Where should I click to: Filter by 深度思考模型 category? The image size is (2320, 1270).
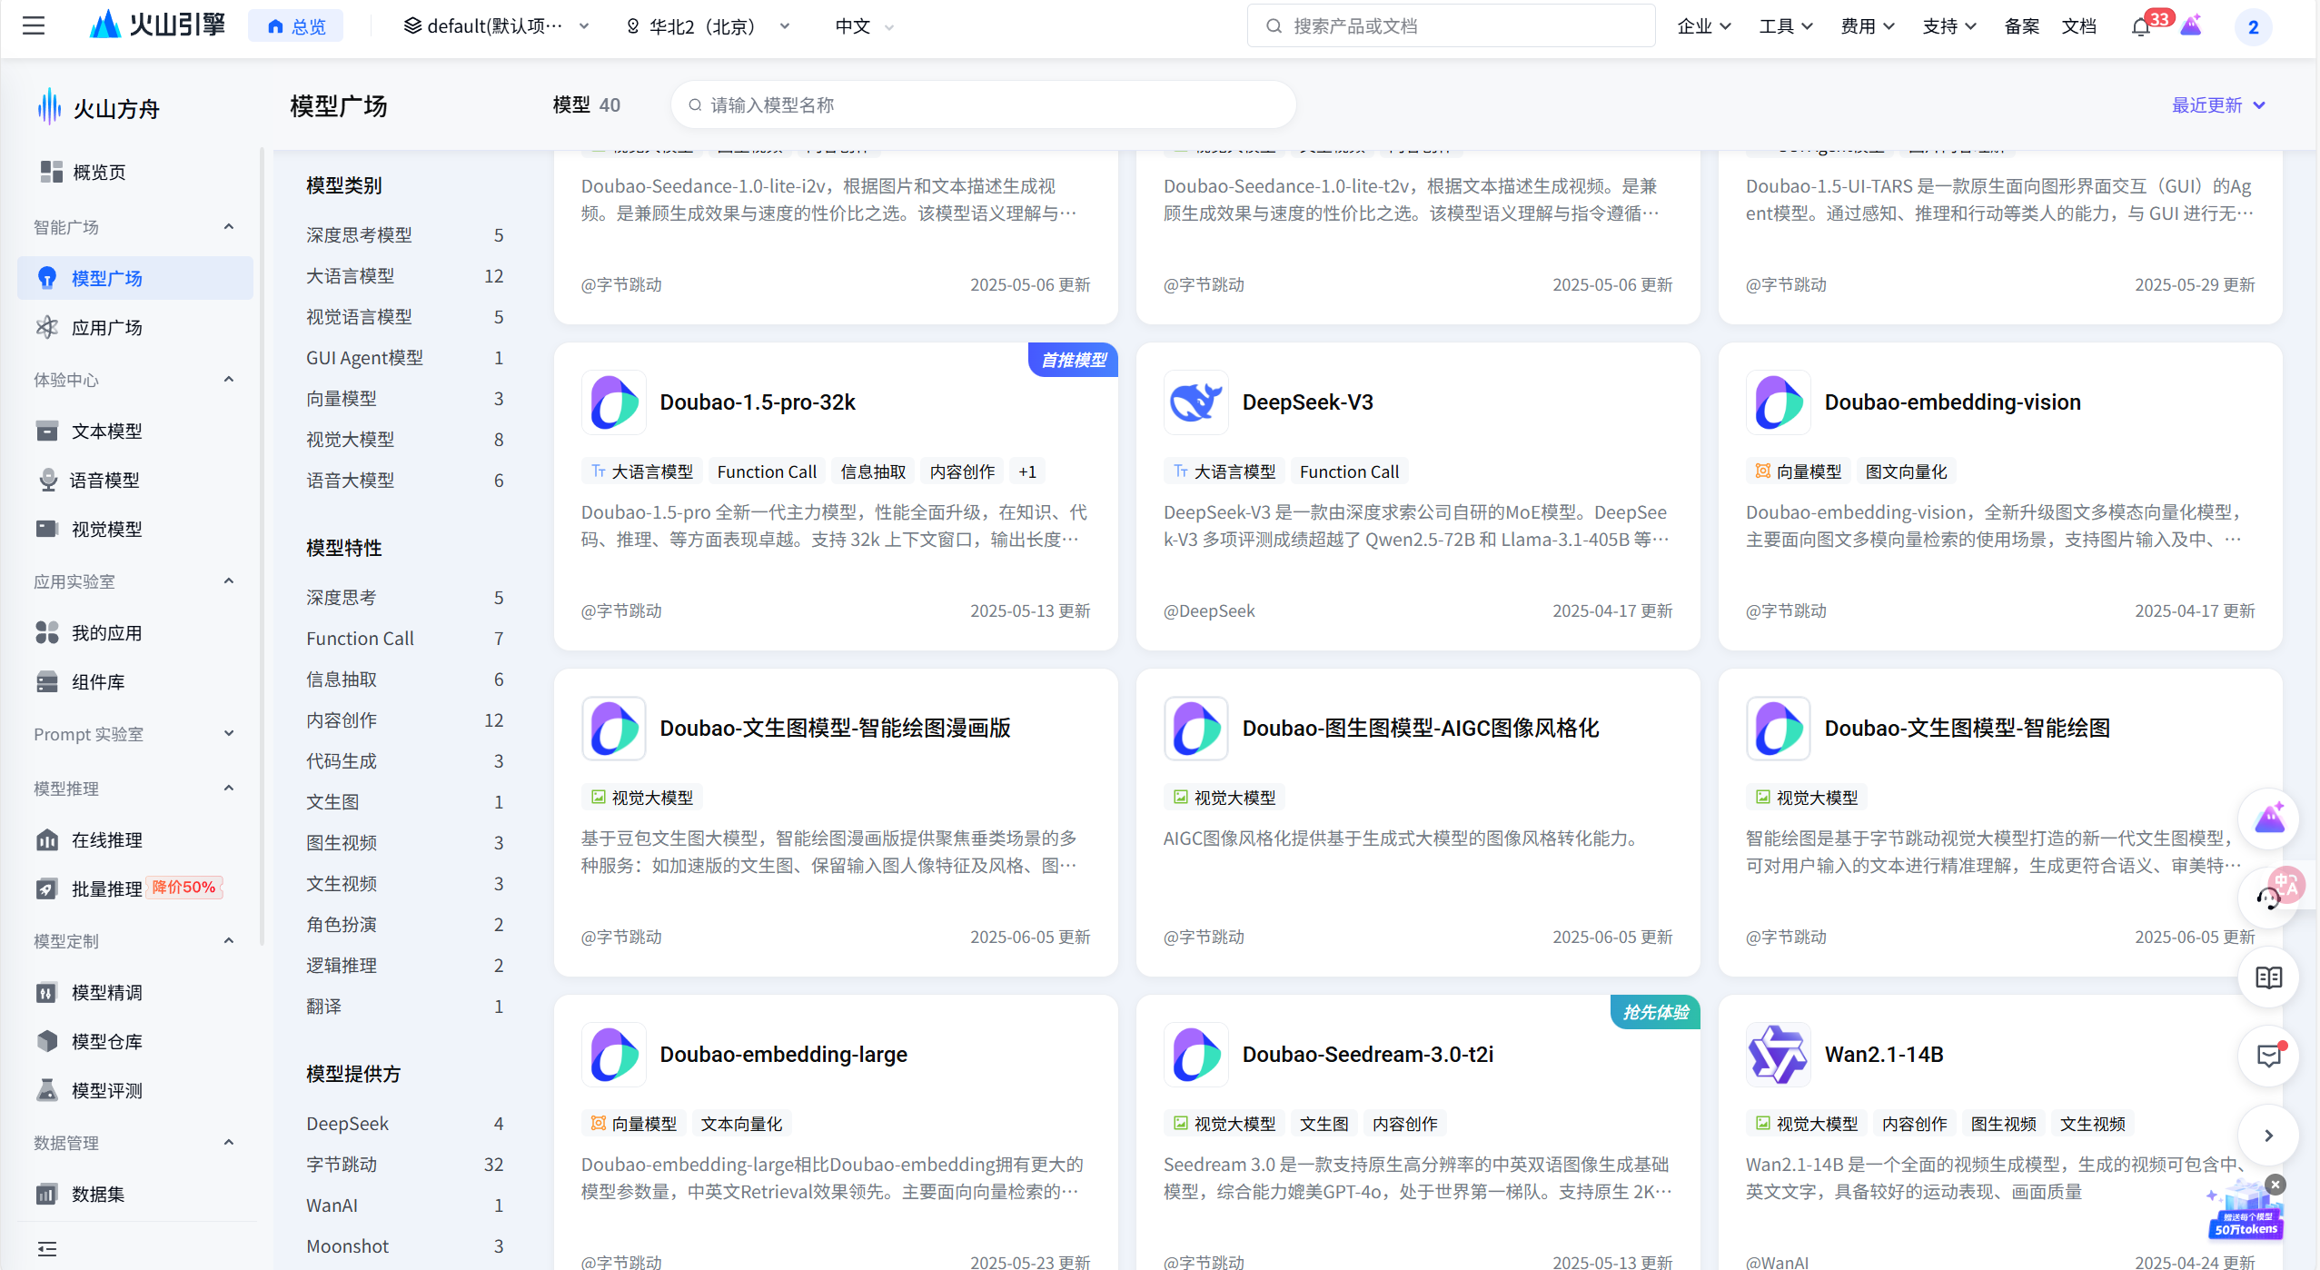tap(359, 235)
